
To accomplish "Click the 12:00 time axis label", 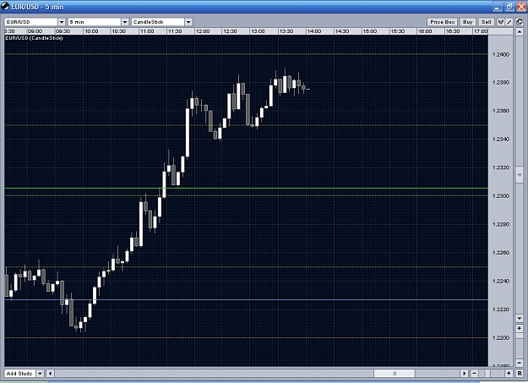I will [203, 31].
